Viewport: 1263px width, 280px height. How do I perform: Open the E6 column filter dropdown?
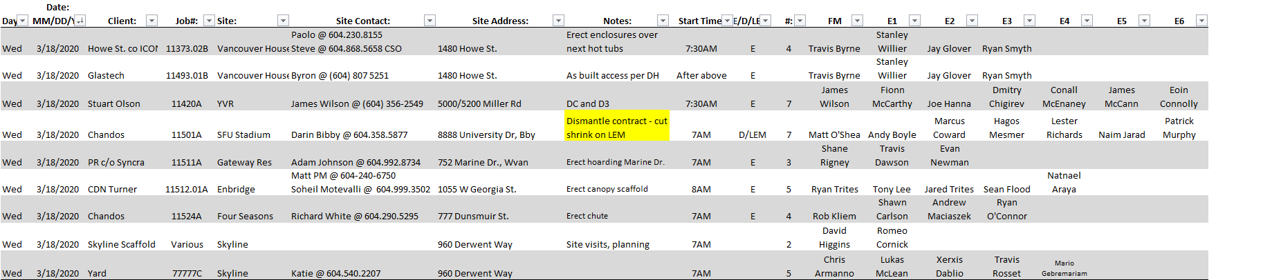[1202, 21]
